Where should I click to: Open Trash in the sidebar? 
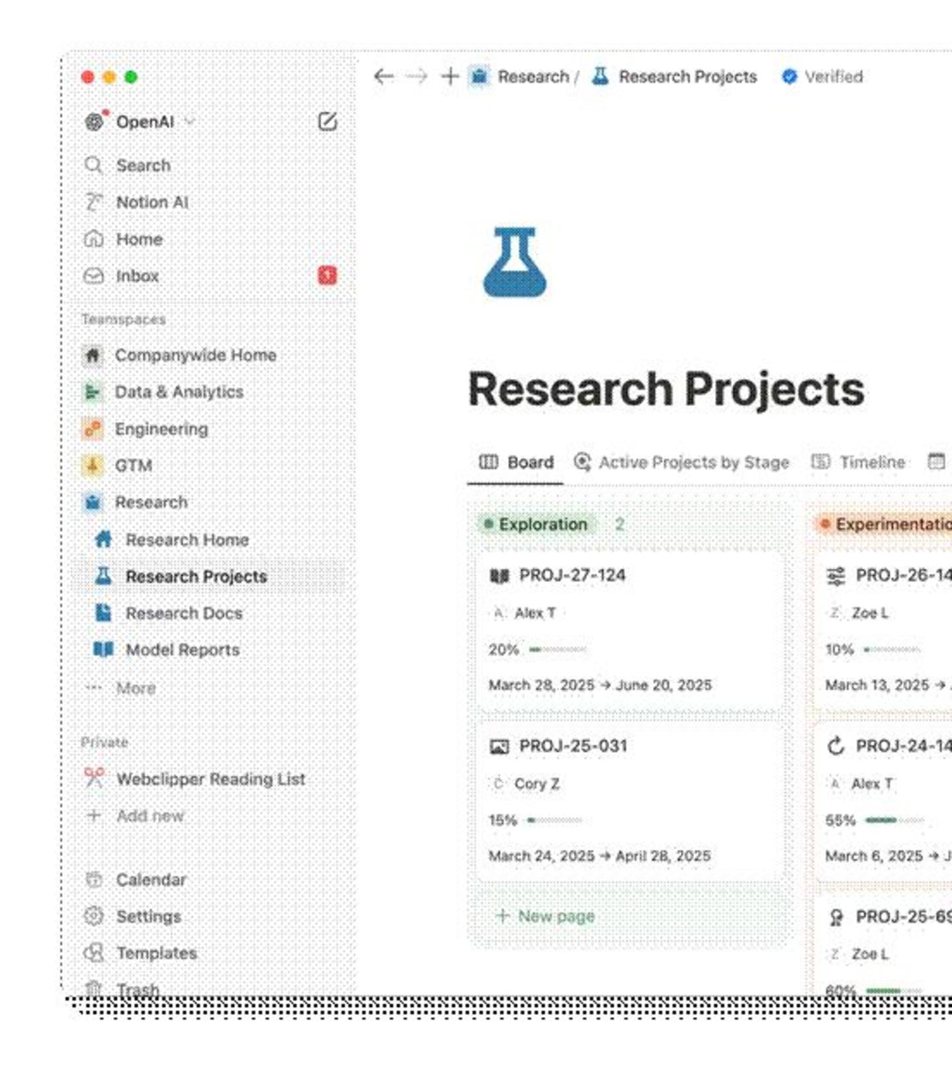[138, 989]
